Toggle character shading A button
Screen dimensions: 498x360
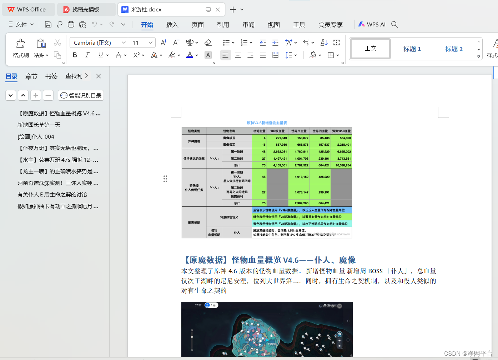(x=208, y=55)
